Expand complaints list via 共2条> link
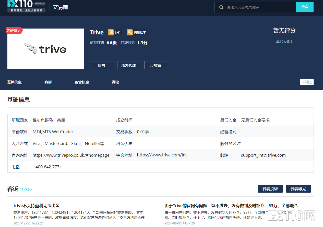Screen dimensions: 323x227 26,190
